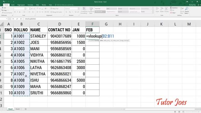Switch to the Formulas tab

click(x=30, y=5)
